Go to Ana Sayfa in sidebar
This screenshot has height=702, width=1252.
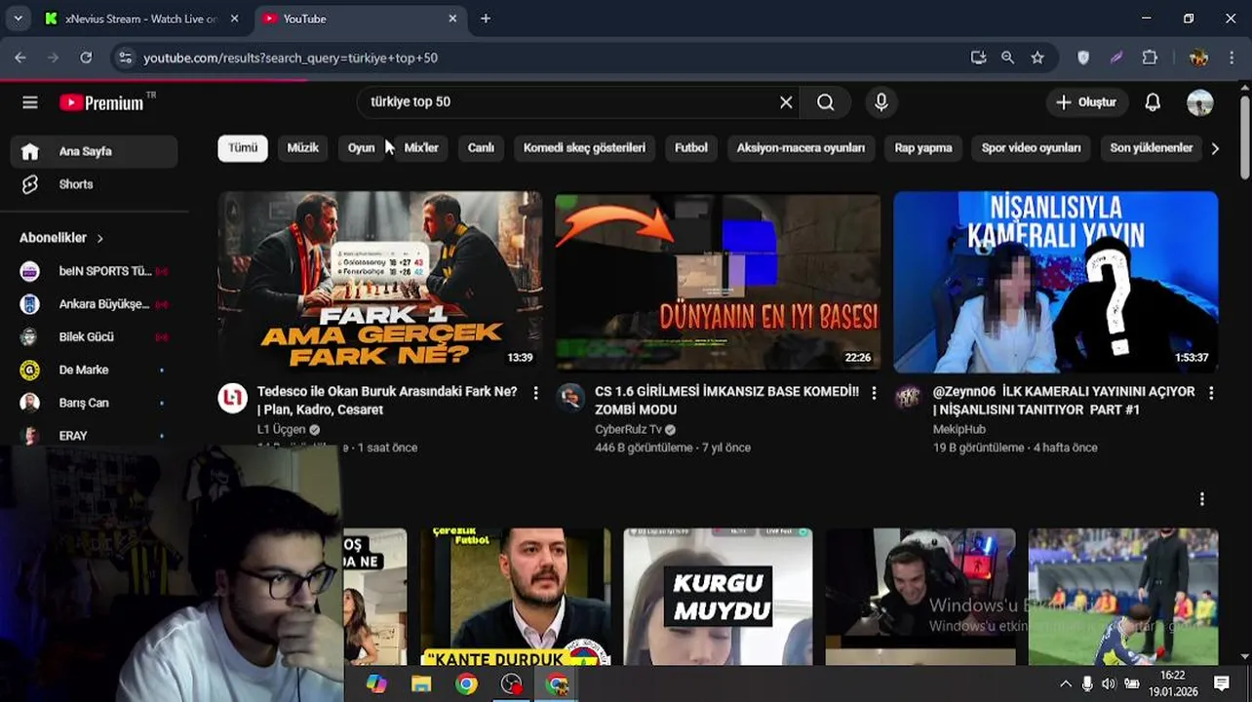(95, 151)
